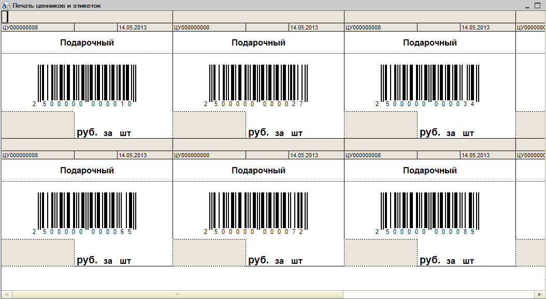The image size is (546, 299).
Task: Maximize the Печать ценников и этикеток window
Action: pos(537,6)
